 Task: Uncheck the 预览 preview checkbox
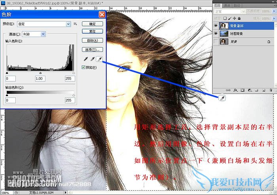83,67
